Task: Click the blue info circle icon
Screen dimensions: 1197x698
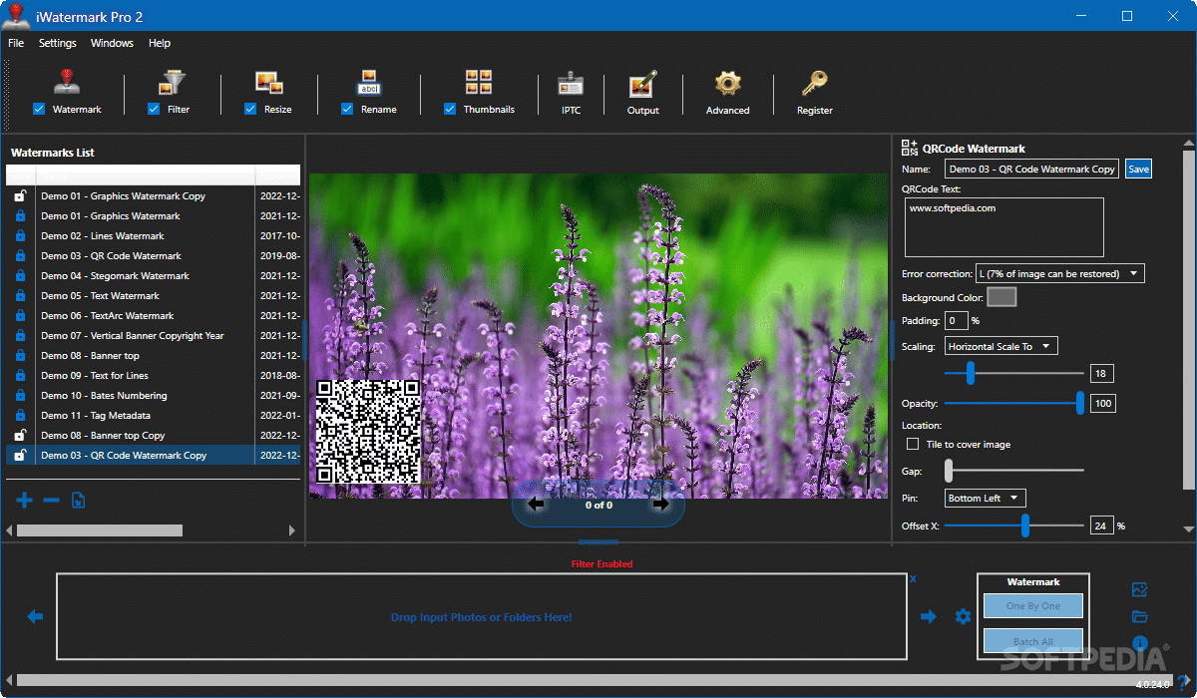Action: pyautogui.click(x=1140, y=644)
